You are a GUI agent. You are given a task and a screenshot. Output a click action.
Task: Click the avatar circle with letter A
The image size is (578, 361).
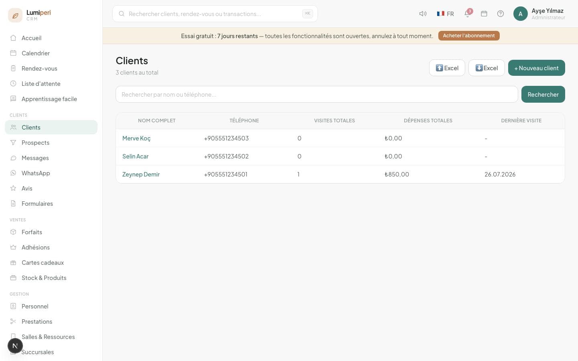521,14
